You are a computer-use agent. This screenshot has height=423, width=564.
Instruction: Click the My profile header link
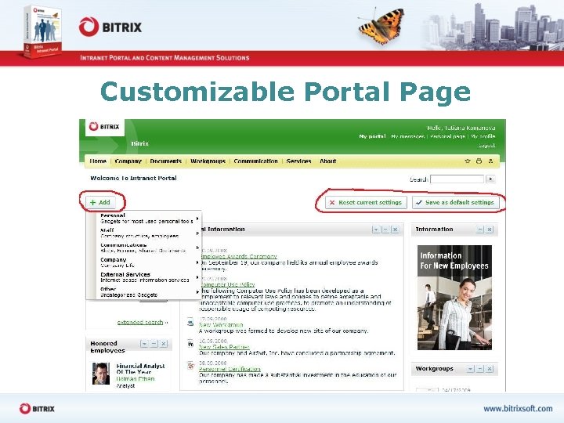(x=483, y=136)
